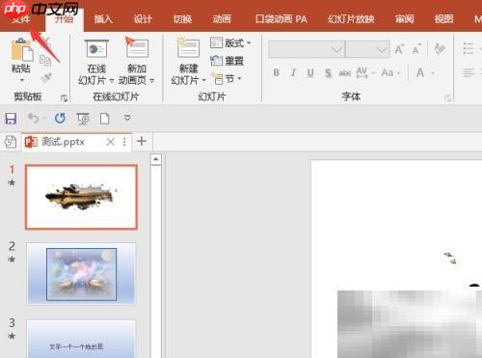Expand the Paste options arrow

pyautogui.click(x=22, y=80)
